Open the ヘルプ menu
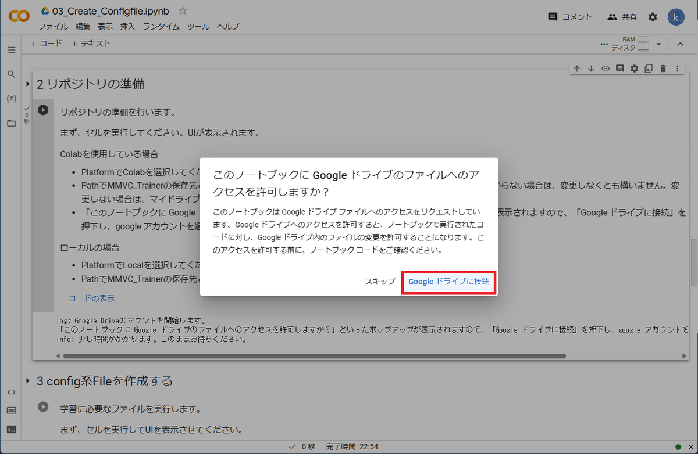698x454 pixels. [x=228, y=27]
